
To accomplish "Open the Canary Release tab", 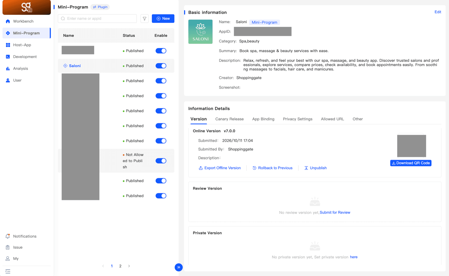I will tap(230, 119).
